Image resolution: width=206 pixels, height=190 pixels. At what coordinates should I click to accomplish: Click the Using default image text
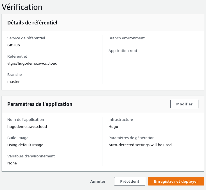point(25,145)
